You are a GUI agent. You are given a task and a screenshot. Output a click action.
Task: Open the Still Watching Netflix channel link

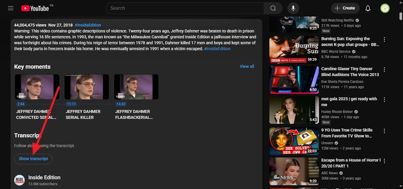338,20
